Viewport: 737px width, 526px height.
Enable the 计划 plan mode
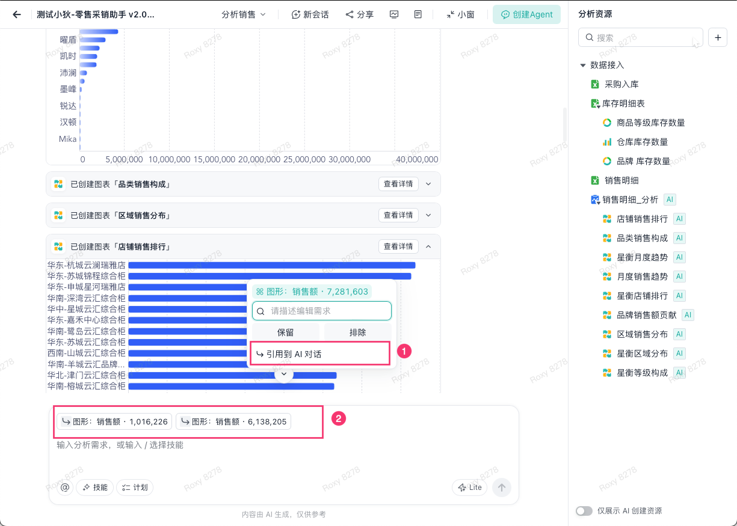pyautogui.click(x=135, y=488)
